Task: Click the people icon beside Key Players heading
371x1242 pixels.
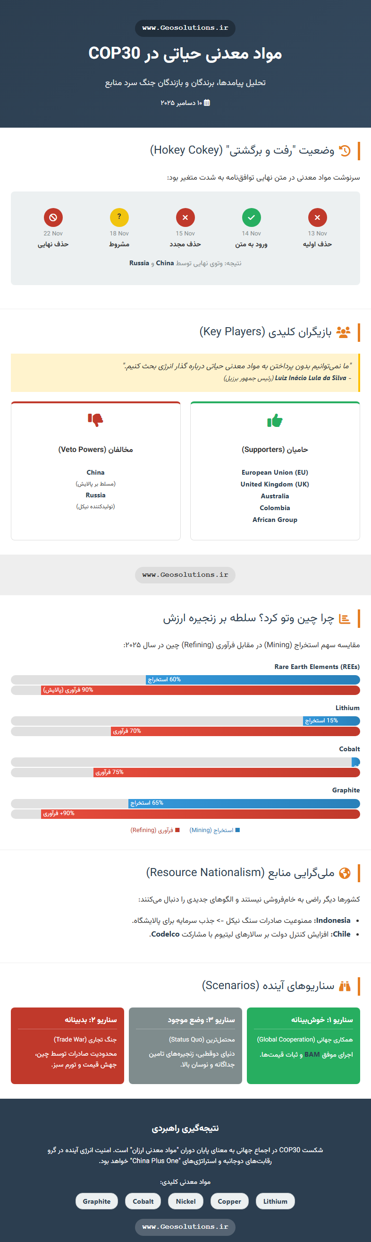Action: [x=343, y=332]
